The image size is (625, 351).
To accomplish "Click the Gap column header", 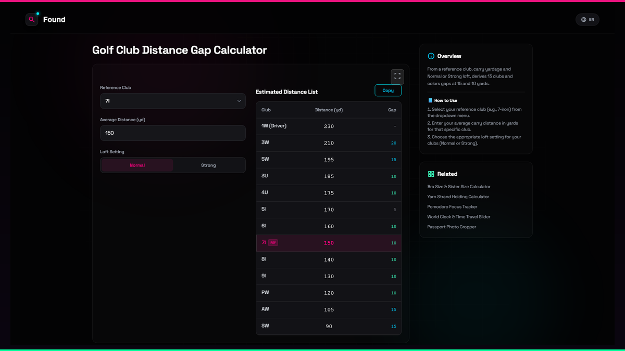I will 392,110.
